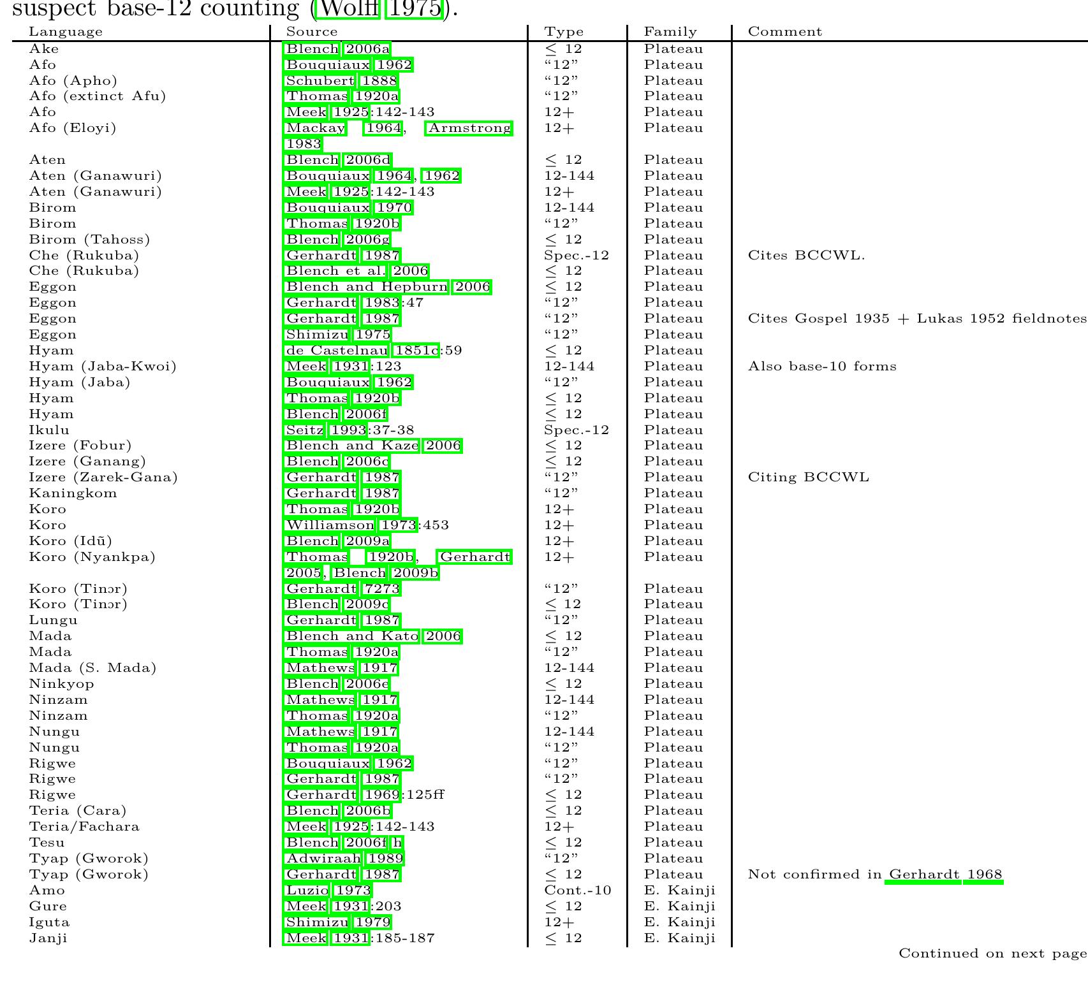
Task: Open the Seitz 1993 citation for Ikulu
Action: tap(326, 430)
